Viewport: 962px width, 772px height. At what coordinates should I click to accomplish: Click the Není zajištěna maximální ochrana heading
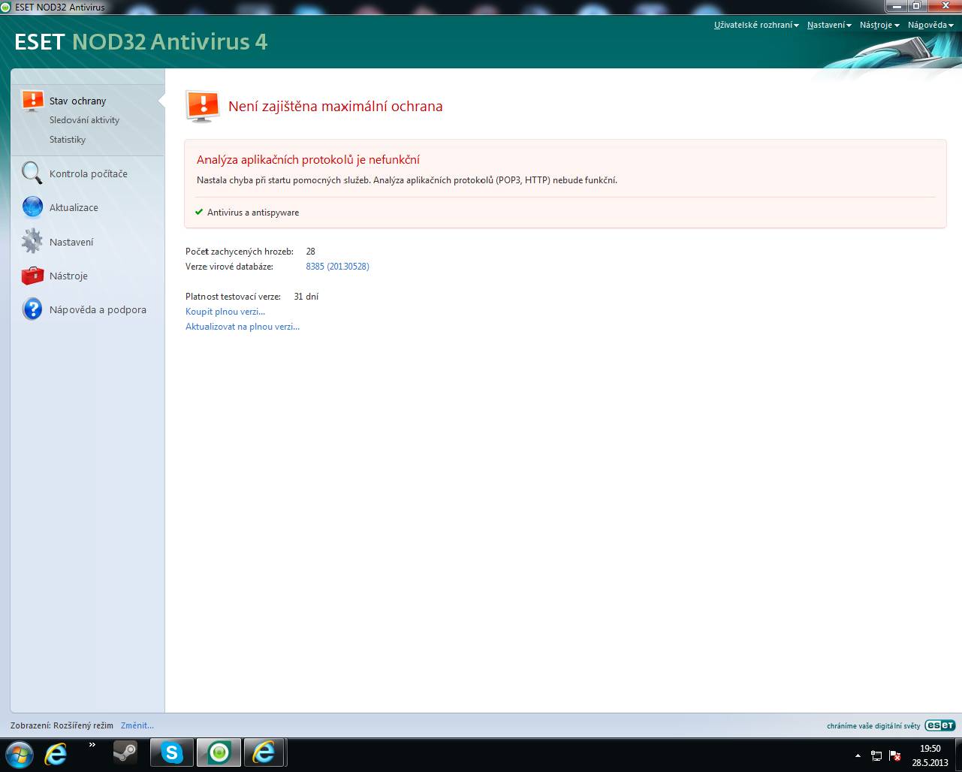(336, 107)
